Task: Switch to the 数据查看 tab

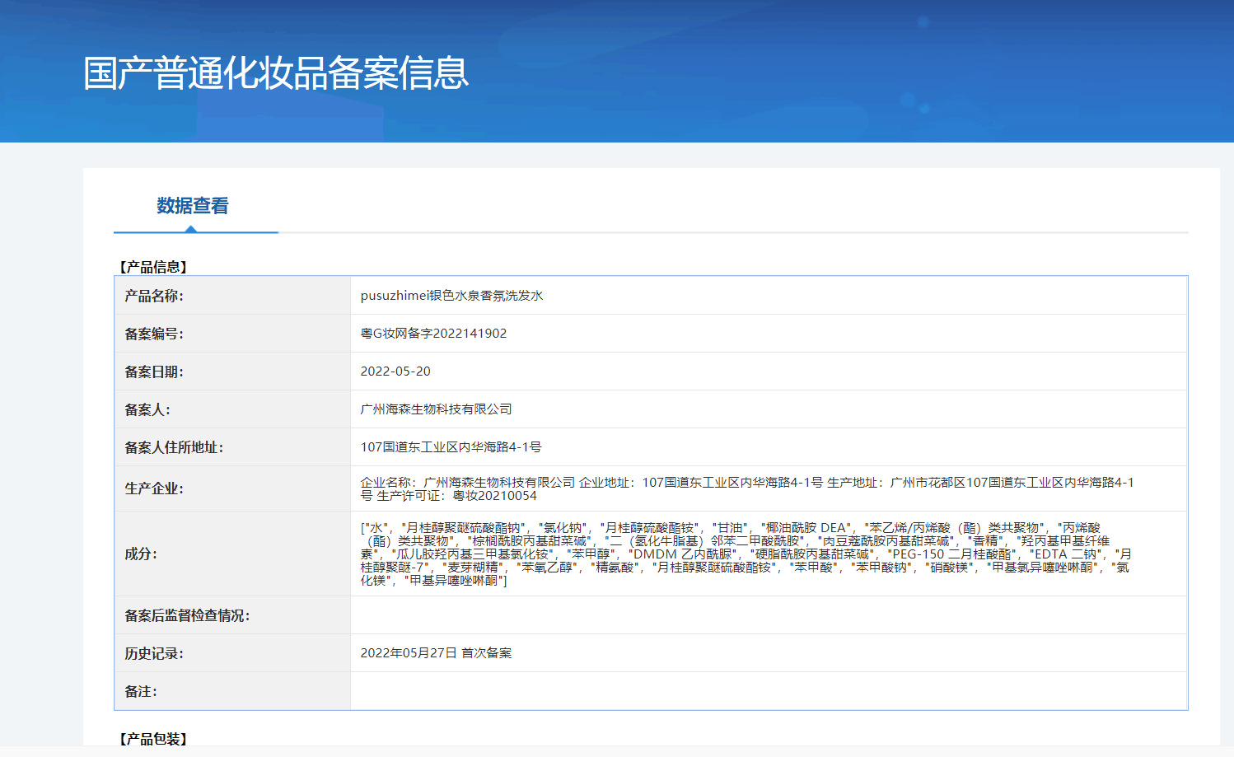Action: (193, 206)
